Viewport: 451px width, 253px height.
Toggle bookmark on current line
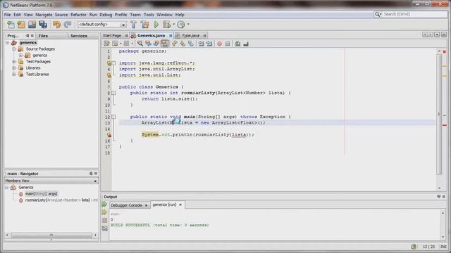pos(191,44)
